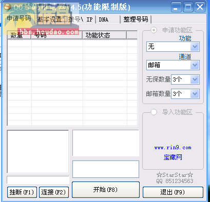
Task: Click the 挂断(F1) button
Action: click(x=22, y=192)
